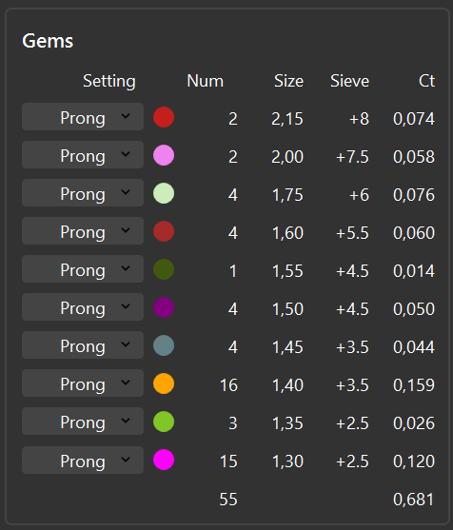This screenshot has width=453, height=530.
Task: Click the chevron arrow in the 1,60 row dropdown
Action: point(126,230)
